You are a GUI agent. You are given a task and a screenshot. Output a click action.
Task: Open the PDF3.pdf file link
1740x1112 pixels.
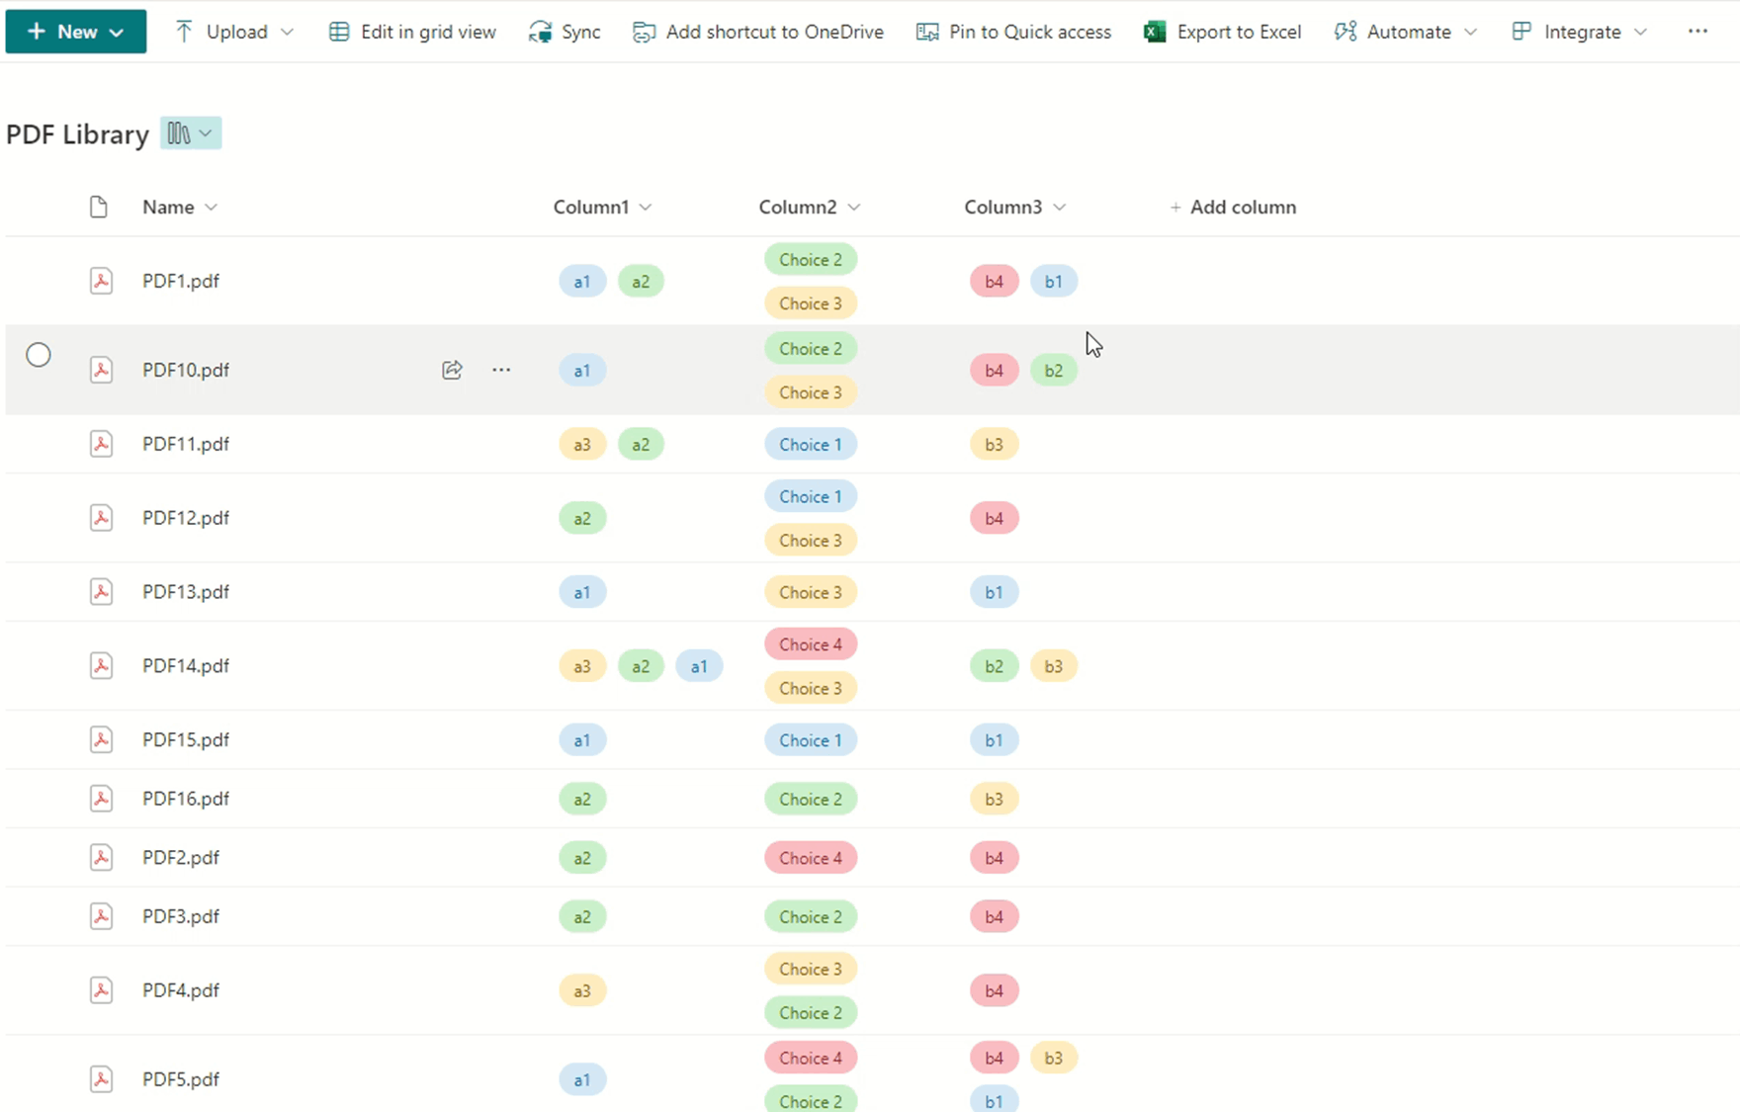(x=181, y=916)
